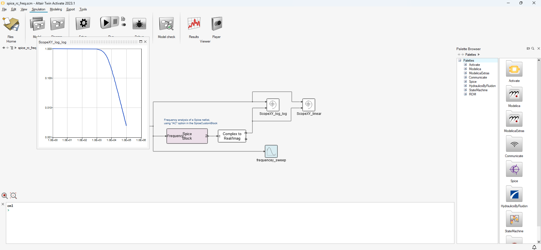
Task: Expand the StateMachine tree node
Action: 465,90
